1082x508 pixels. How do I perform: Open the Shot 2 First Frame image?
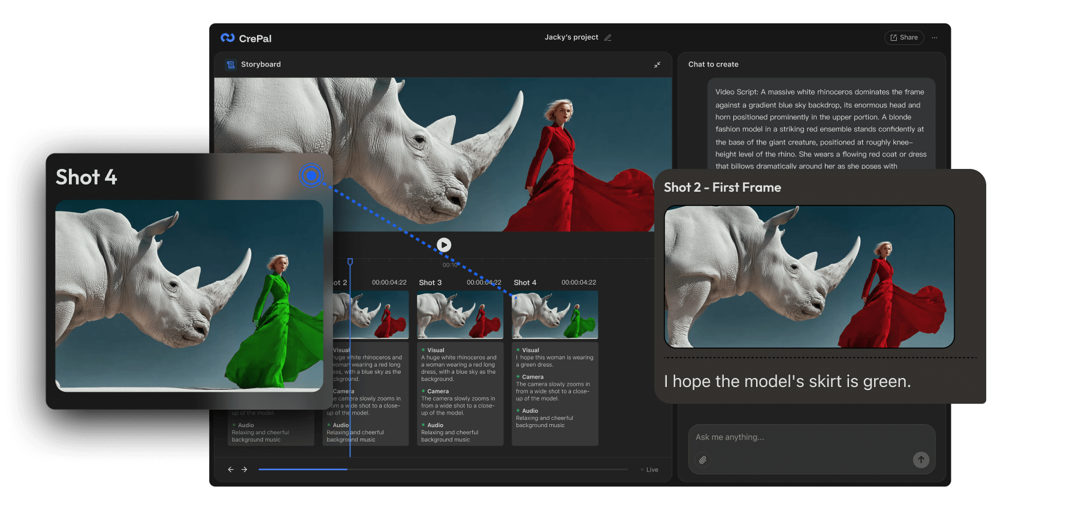809,277
